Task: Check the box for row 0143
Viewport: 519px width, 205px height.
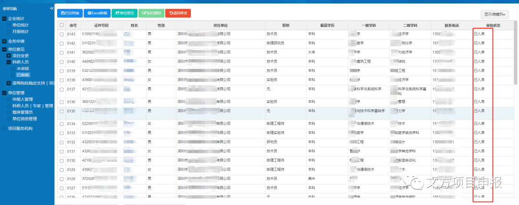Action: point(62,34)
